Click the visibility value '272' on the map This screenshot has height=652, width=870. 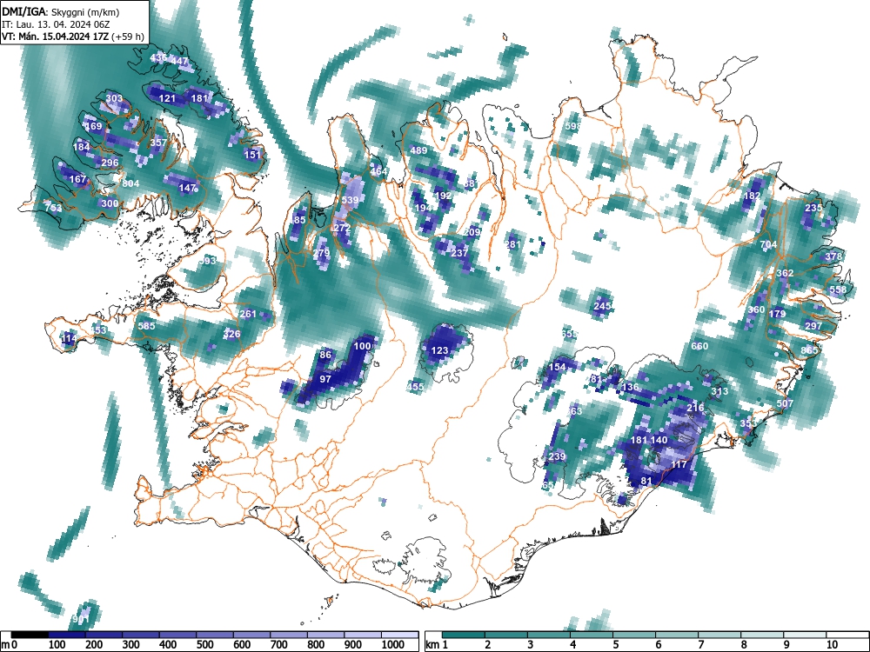click(342, 228)
